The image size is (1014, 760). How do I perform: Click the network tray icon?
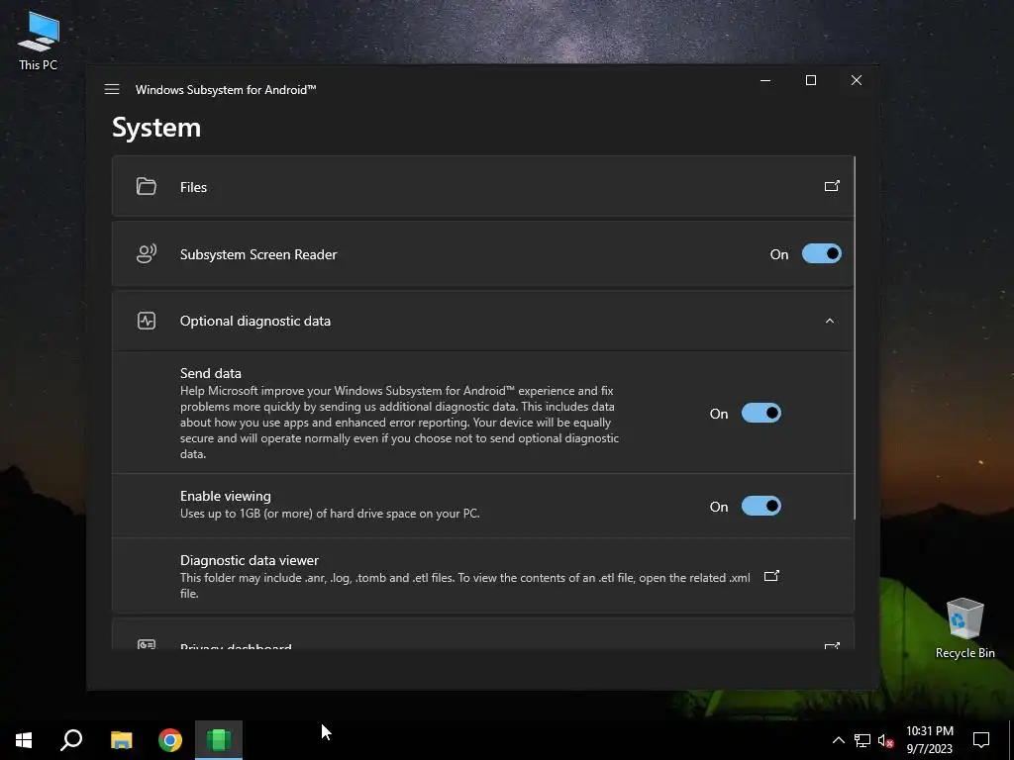862,740
